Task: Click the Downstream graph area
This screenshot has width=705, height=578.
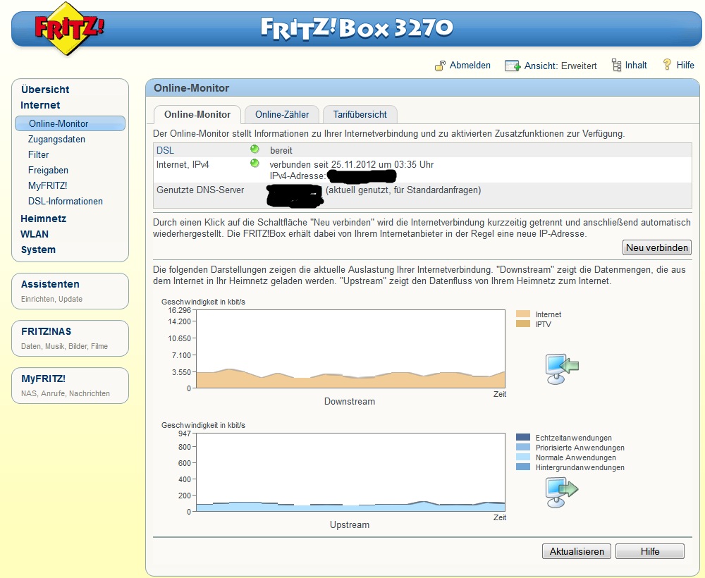Action: coord(350,349)
